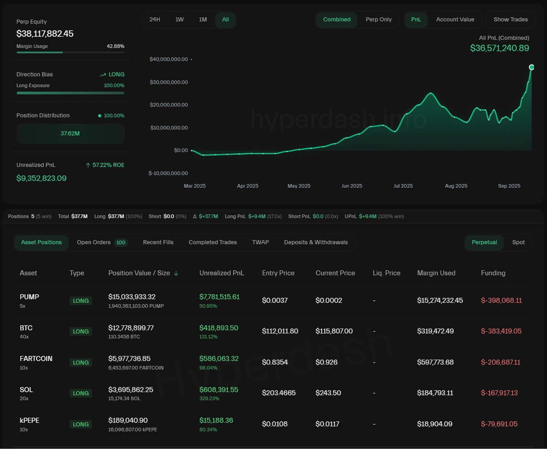The width and height of the screenshot is (547, 449).
Task: Choose the 1M chart range
Action: coord(203,20)
